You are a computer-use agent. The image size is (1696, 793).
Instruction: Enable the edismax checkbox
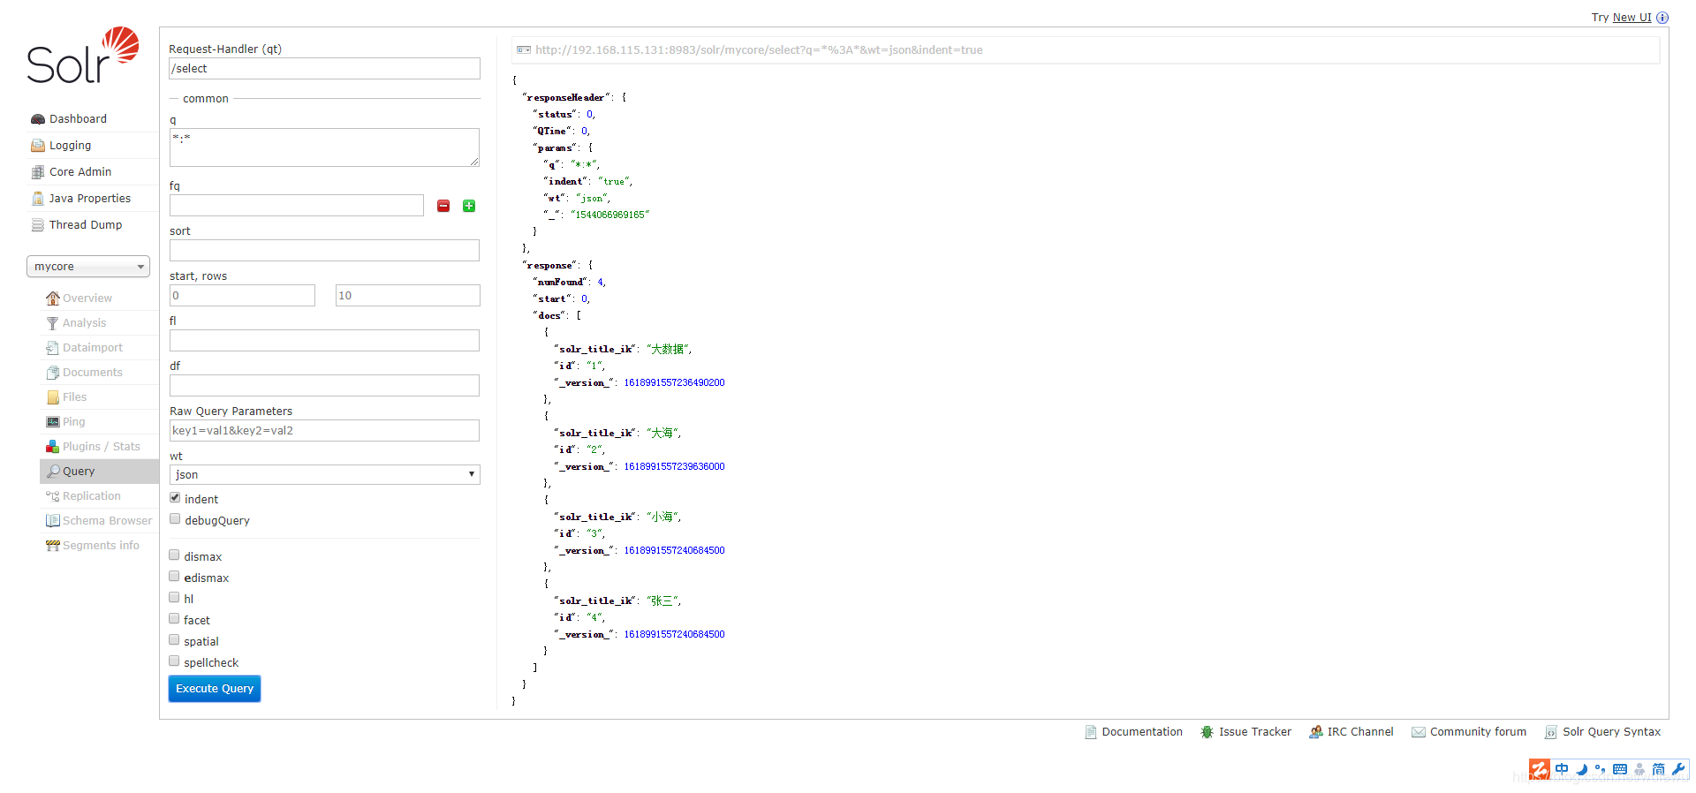(174, 577)
